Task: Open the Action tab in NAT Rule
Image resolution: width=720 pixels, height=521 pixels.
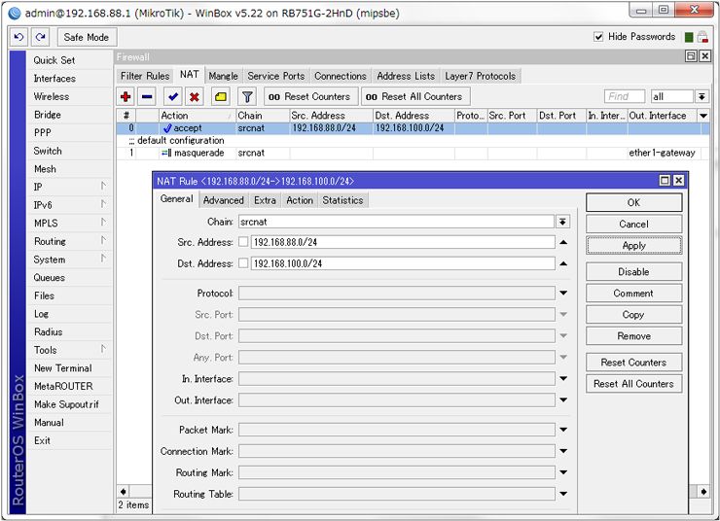Action: (x=300, y=200)
